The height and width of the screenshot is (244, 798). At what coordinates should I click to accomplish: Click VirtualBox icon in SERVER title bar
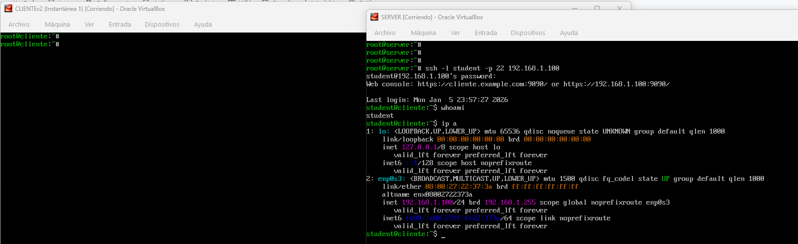(x=374, y=17)
